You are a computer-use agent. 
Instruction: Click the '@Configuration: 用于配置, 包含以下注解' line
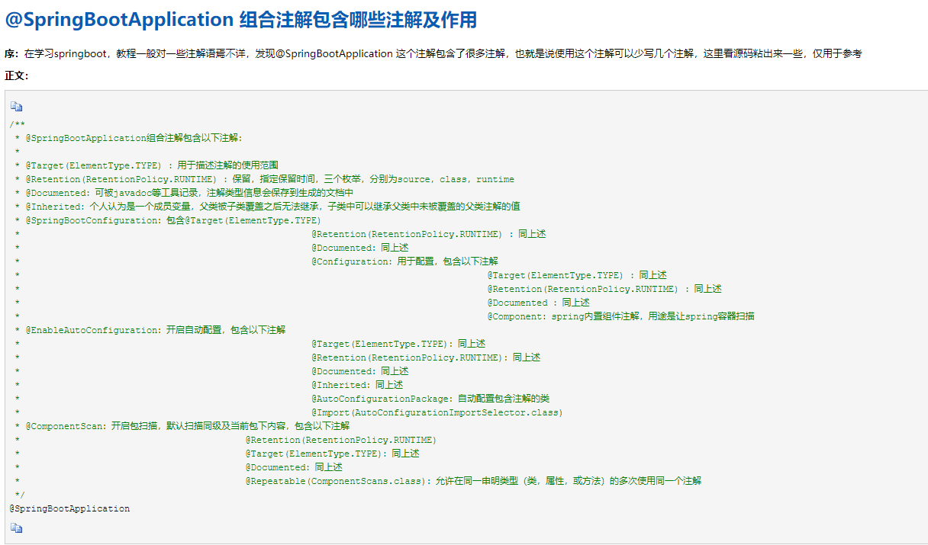[x=404, y=261]
